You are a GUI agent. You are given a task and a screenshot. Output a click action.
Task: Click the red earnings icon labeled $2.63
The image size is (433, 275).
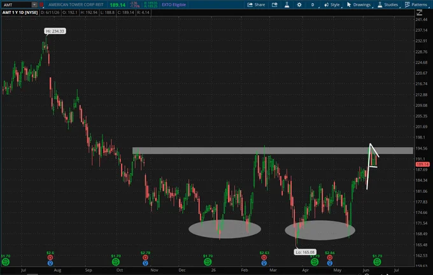pos(264,258)
